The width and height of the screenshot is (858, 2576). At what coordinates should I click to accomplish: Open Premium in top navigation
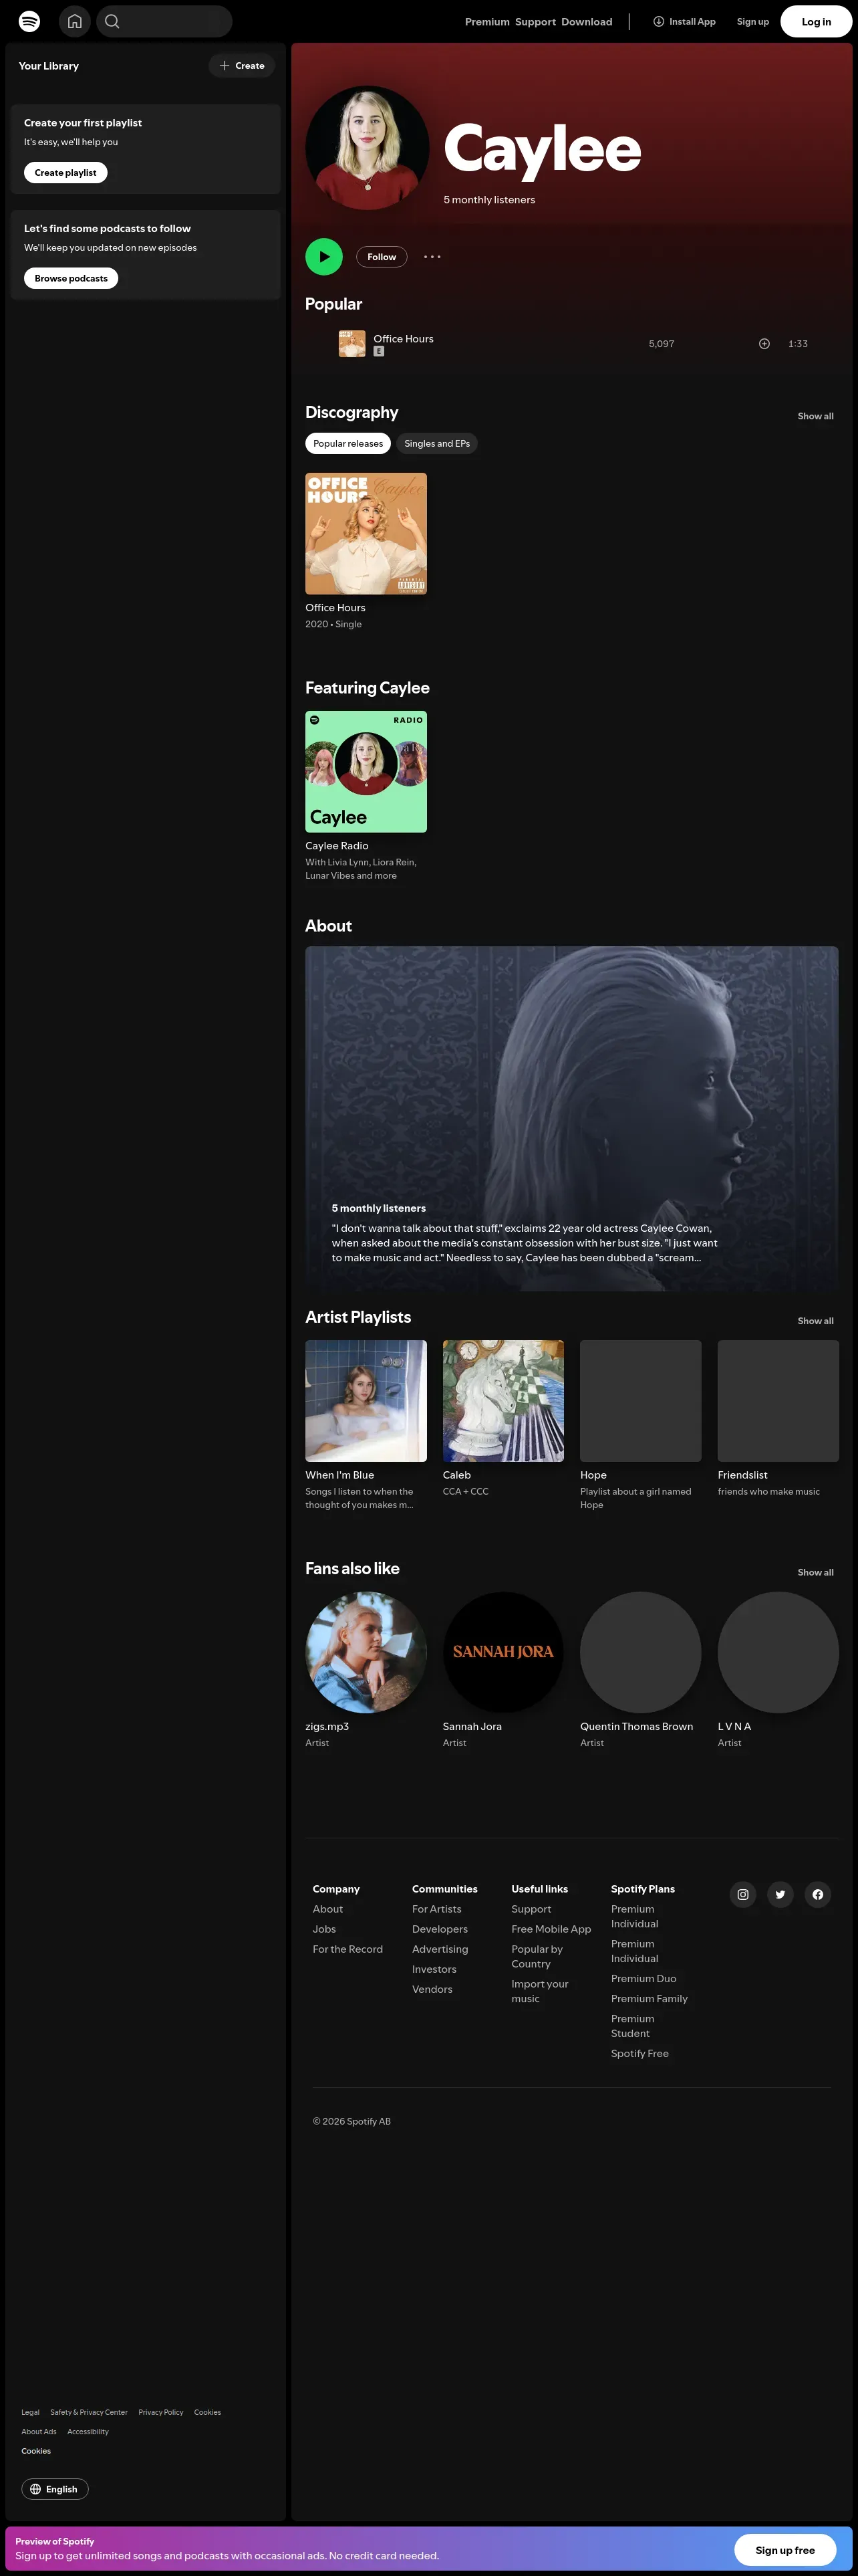click(x=487, y=22)
